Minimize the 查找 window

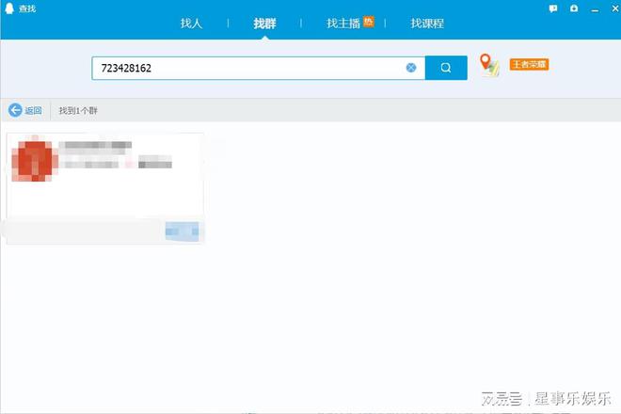[595, 8]
